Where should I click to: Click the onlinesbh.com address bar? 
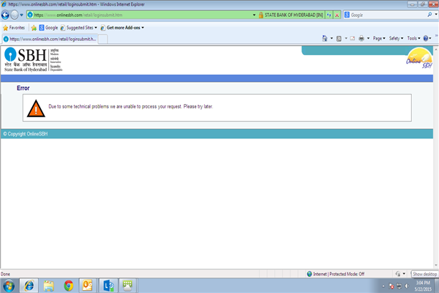(140, 15)
